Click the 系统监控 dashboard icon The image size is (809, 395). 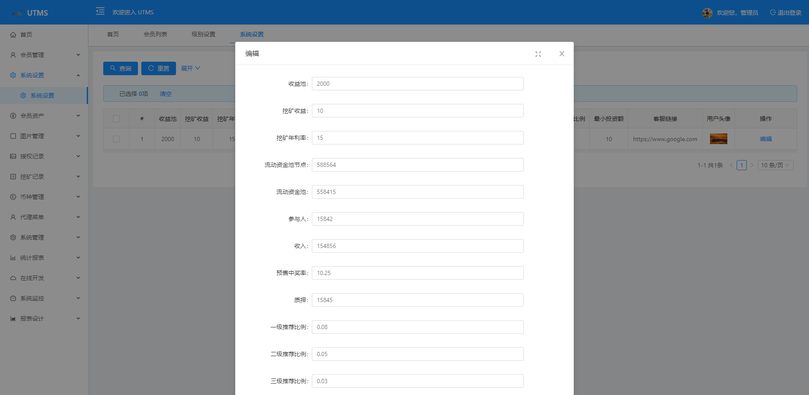coord(13,298)
